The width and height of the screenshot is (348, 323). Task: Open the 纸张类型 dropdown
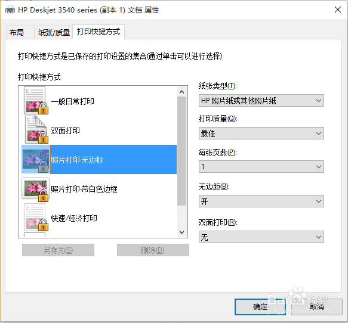[x=261, y=101]
